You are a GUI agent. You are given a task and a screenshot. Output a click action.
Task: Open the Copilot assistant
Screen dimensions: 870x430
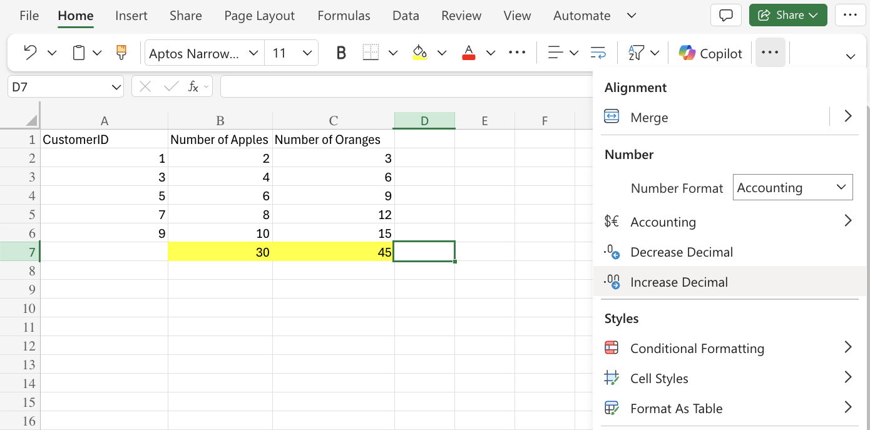coord(710,53)
